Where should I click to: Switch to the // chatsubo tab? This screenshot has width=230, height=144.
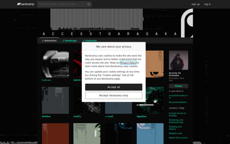pyautogui.click(x=90, y=41)
